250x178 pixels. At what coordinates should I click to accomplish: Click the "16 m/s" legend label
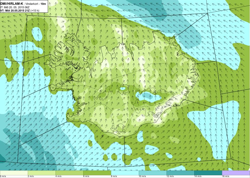point(225,176)
